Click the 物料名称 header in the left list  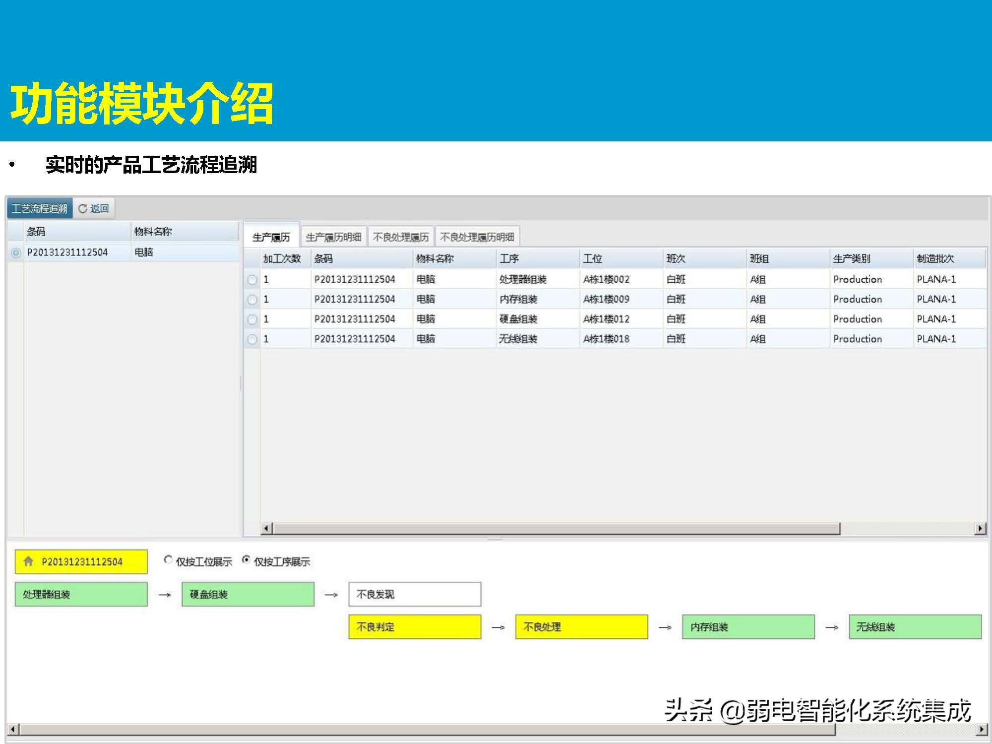(x=185, y=232)
